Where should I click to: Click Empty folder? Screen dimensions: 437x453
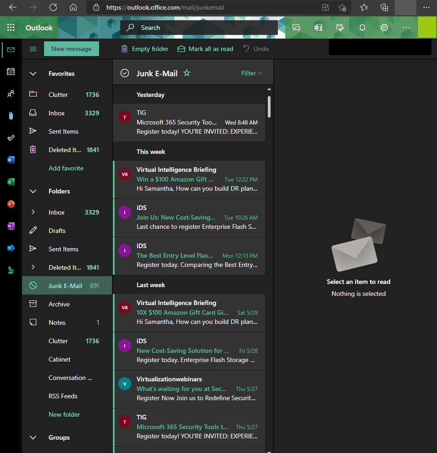coord(145,49)
